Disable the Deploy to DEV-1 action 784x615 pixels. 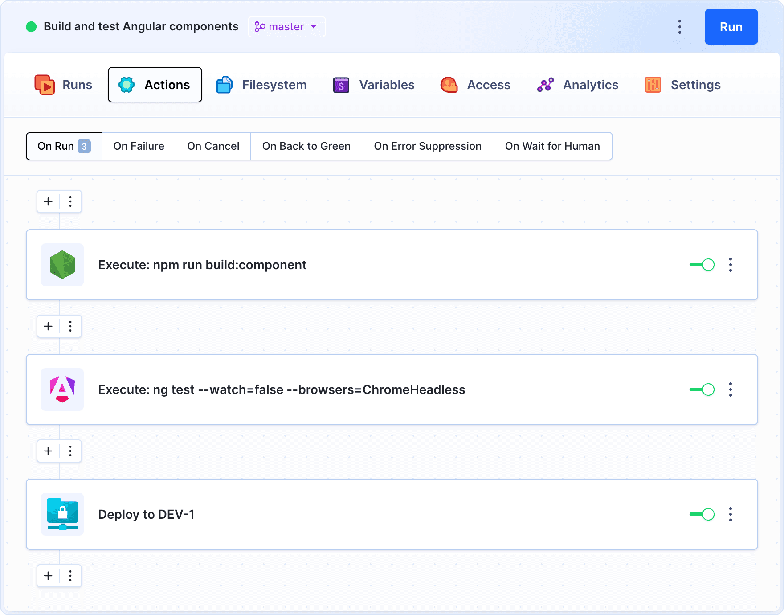(x=702, y=514)
